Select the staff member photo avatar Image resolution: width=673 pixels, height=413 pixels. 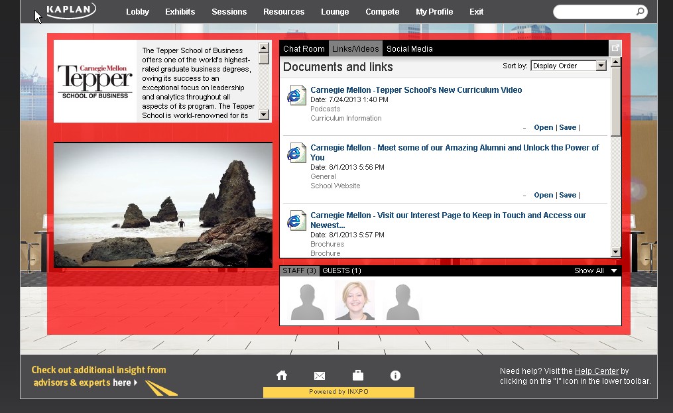[x=355, y=300]
